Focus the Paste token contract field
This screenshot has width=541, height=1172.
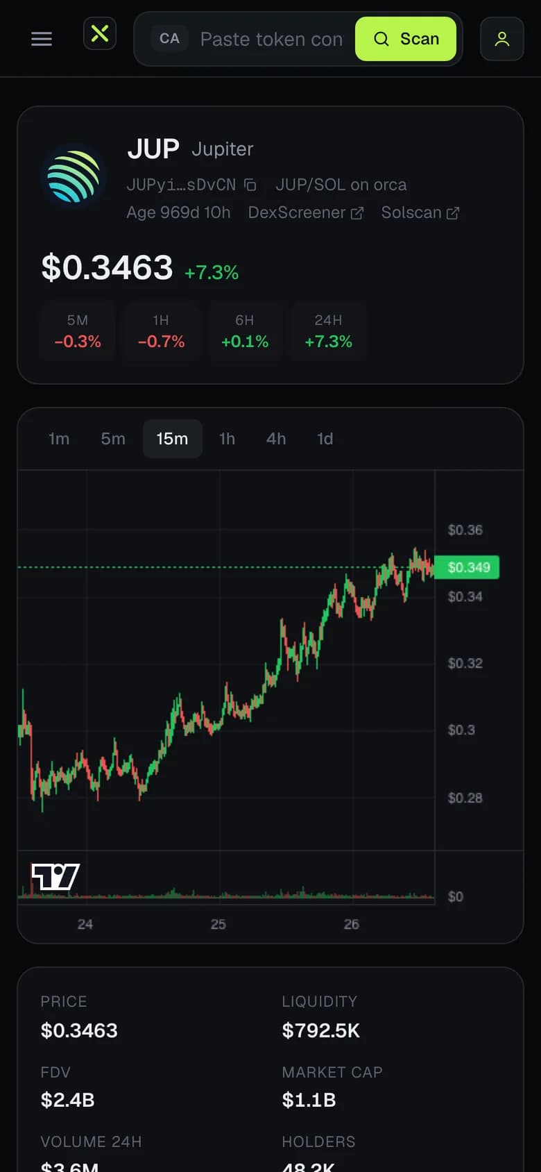click(x=271, y=39)
